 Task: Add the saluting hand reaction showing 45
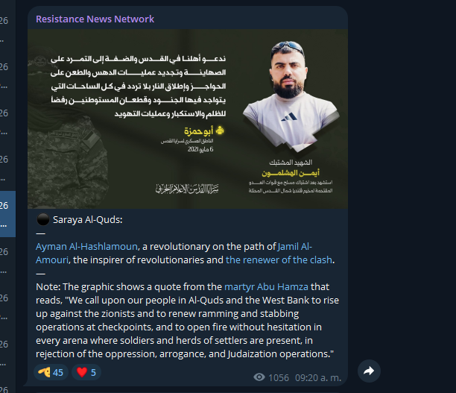click(x=51, y=372)
